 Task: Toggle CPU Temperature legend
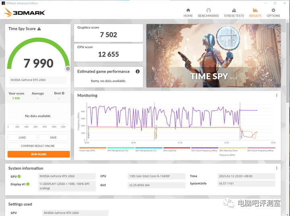point(121,149)
